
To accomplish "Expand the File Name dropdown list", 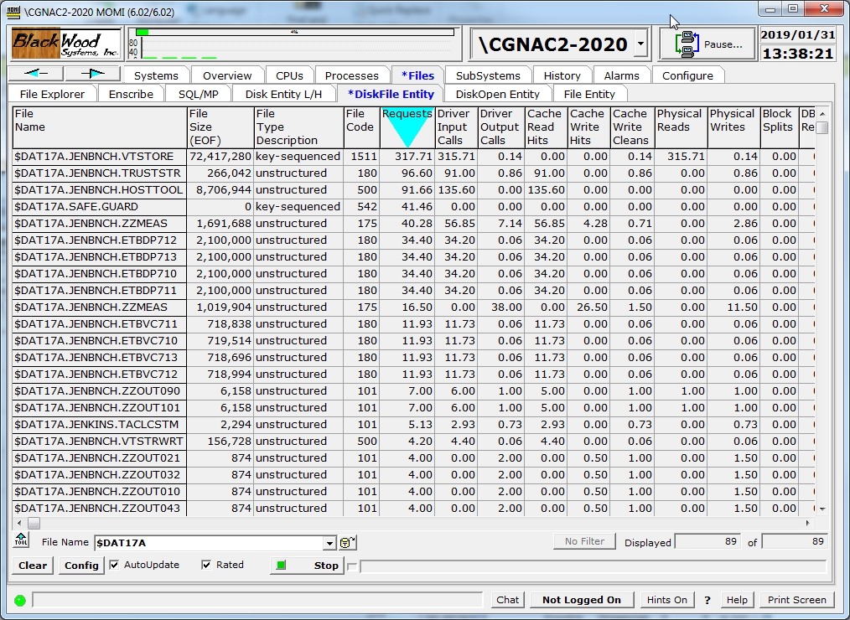I will coord(330,543).
